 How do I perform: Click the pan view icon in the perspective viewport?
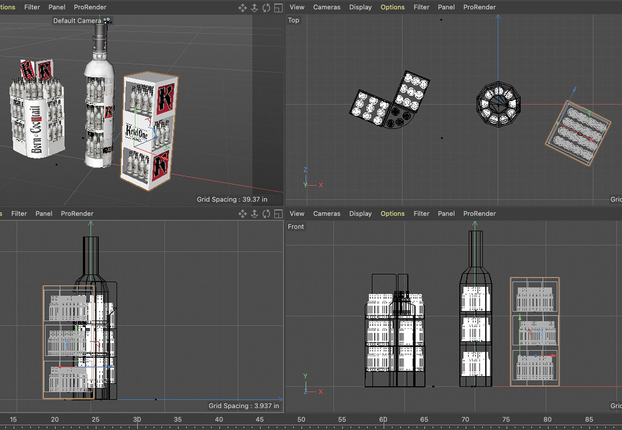click(242, 8)
